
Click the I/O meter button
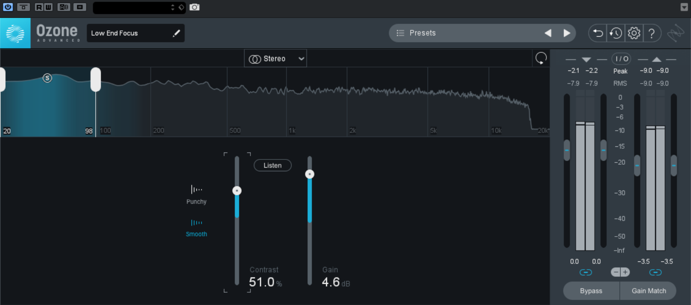[621, 59]
